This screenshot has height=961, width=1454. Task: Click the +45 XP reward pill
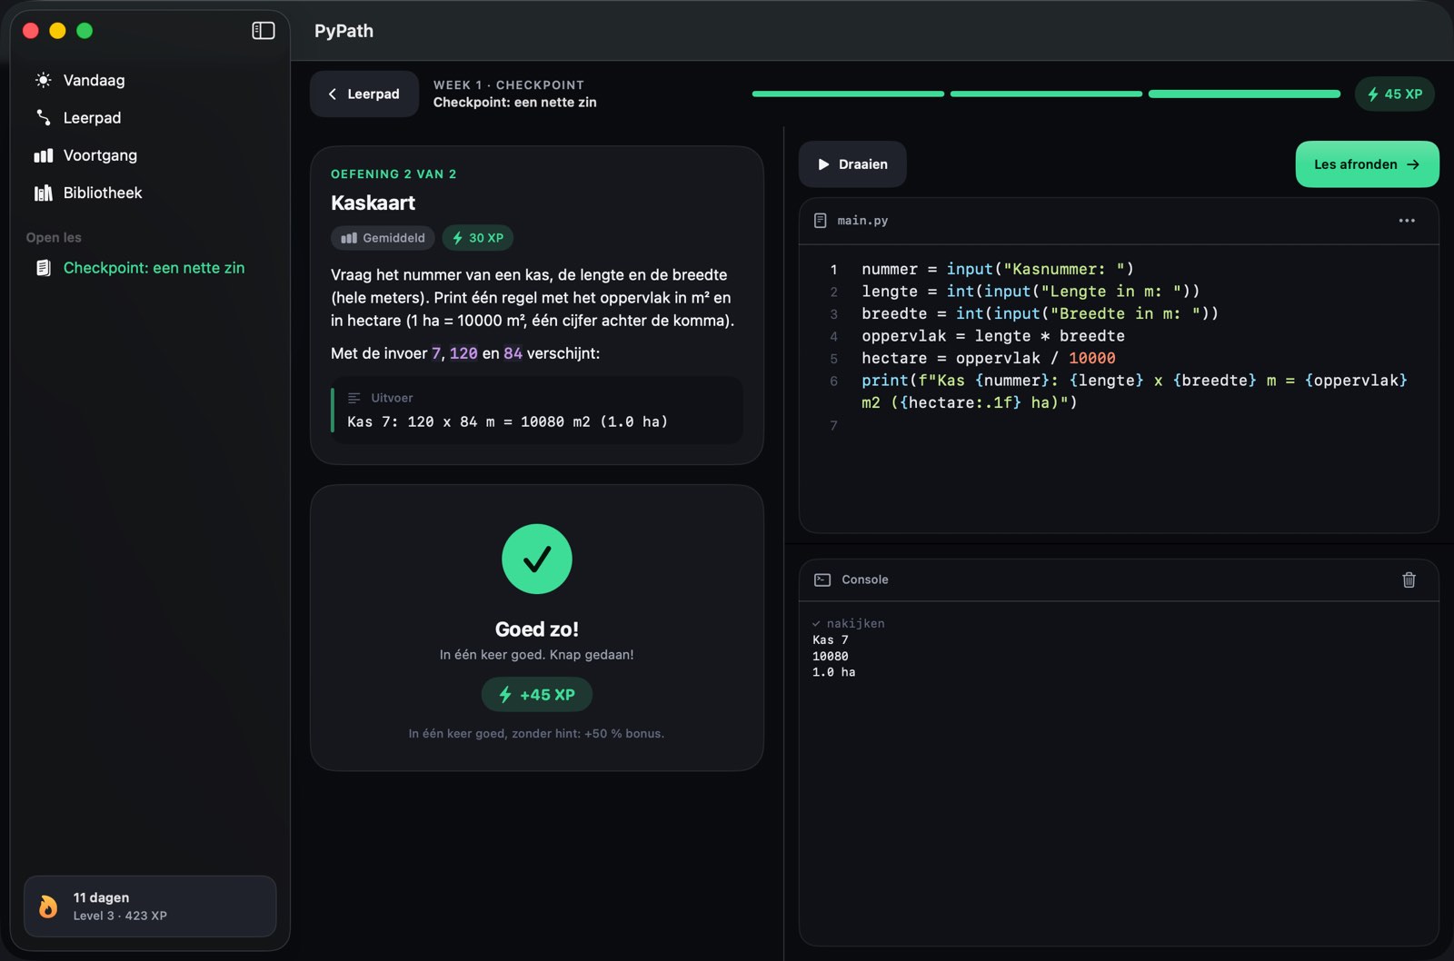537,695
